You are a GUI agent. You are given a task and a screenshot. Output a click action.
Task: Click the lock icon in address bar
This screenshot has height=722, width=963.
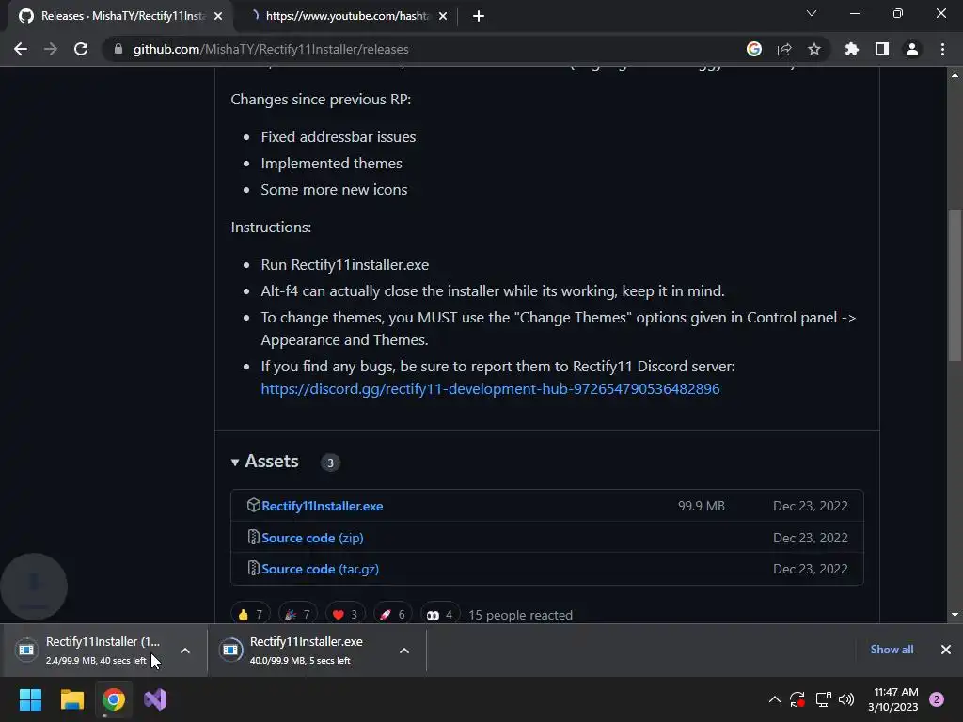point(118,49)
